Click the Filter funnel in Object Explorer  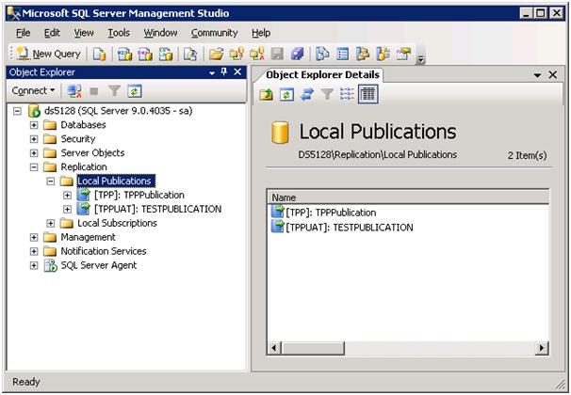pos(114,91)
